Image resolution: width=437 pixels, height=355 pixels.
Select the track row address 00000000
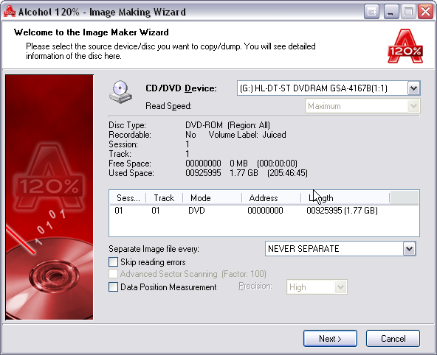tap(265, 211)
